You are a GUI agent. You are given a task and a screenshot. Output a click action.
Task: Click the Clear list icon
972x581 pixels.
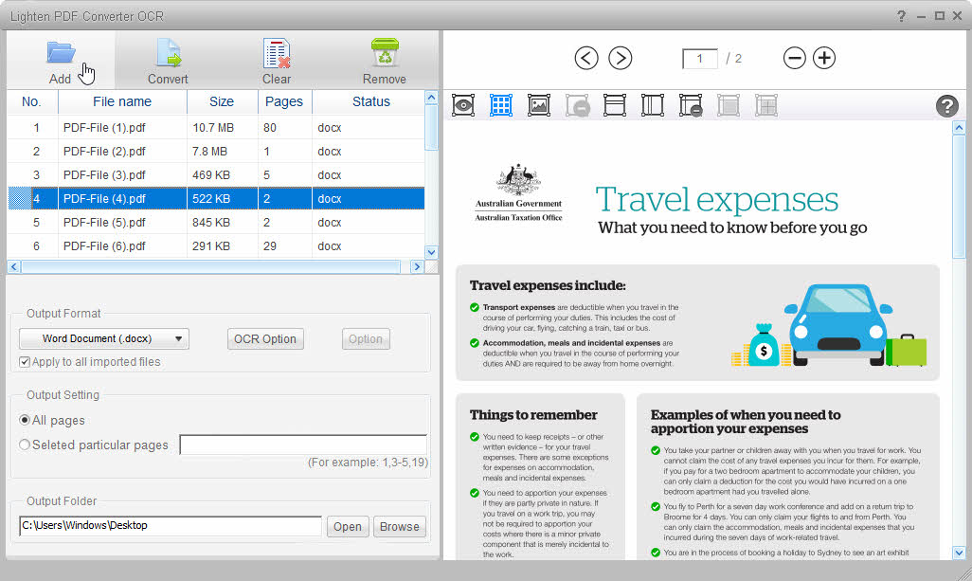tap(277, 53)
